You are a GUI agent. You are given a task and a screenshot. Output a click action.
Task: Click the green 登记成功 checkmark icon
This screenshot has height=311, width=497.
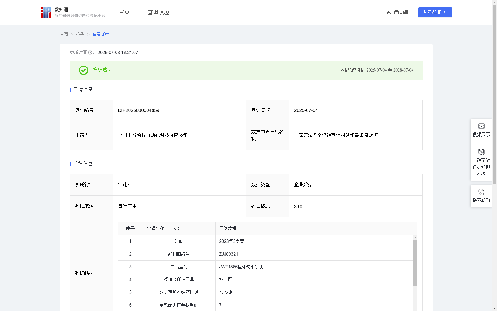coord(83,70)
